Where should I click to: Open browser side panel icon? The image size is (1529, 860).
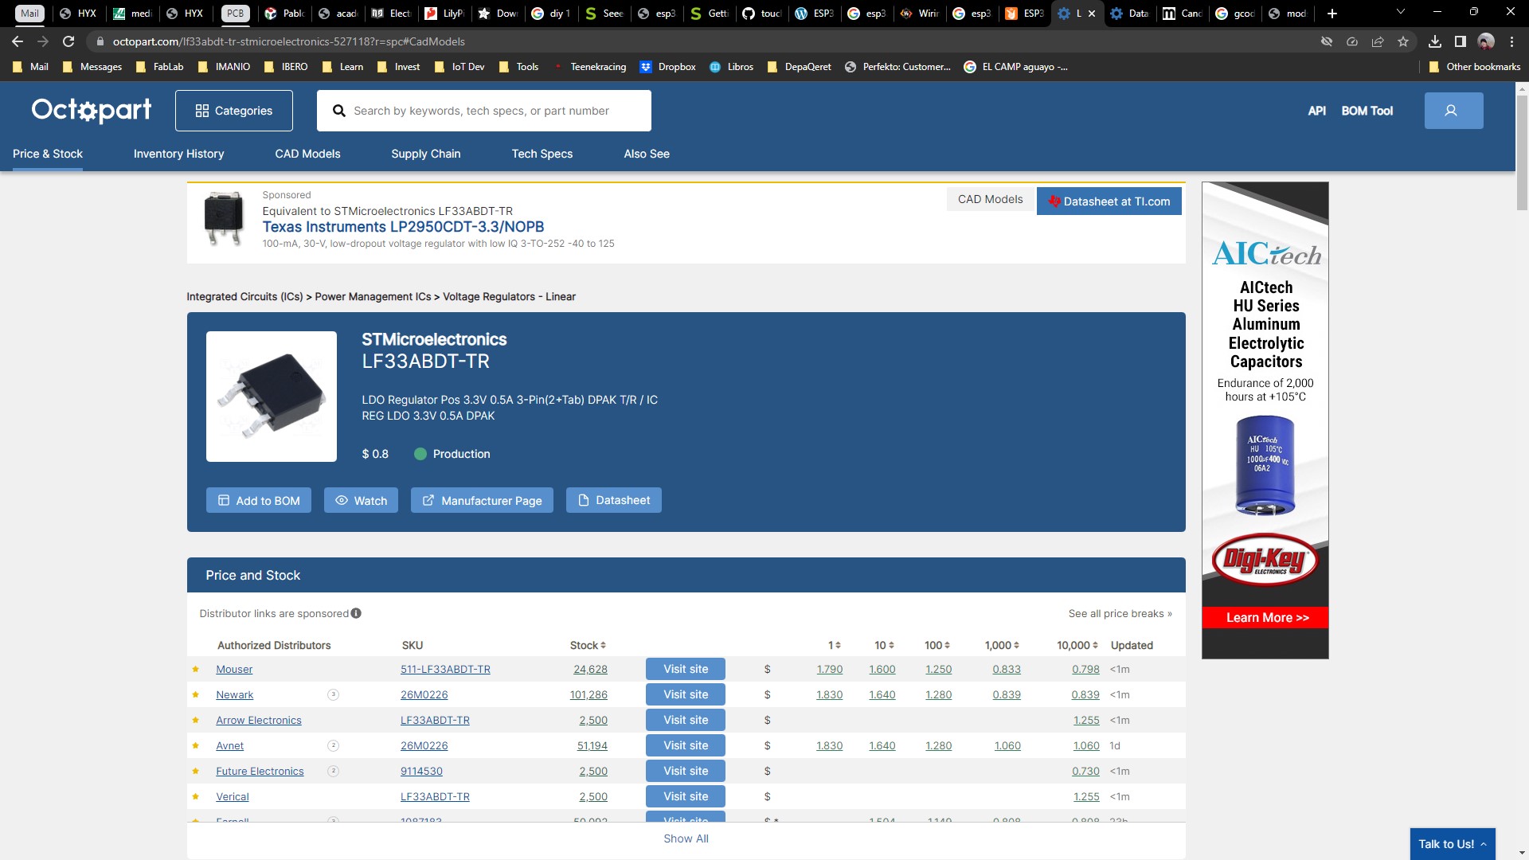(1460, 41)
